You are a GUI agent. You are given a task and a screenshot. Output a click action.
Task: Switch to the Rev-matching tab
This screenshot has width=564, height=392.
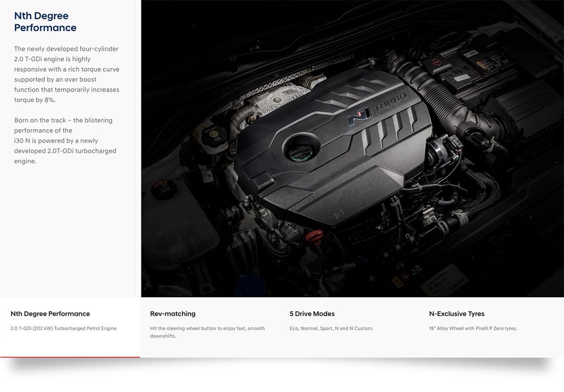click(173, 314)
